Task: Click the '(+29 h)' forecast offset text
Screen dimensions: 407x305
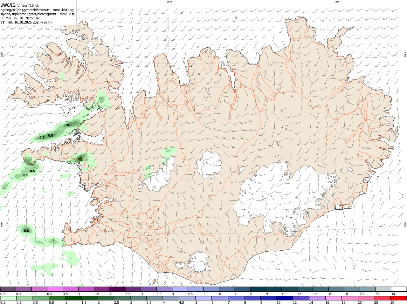Action: (46, 22)
